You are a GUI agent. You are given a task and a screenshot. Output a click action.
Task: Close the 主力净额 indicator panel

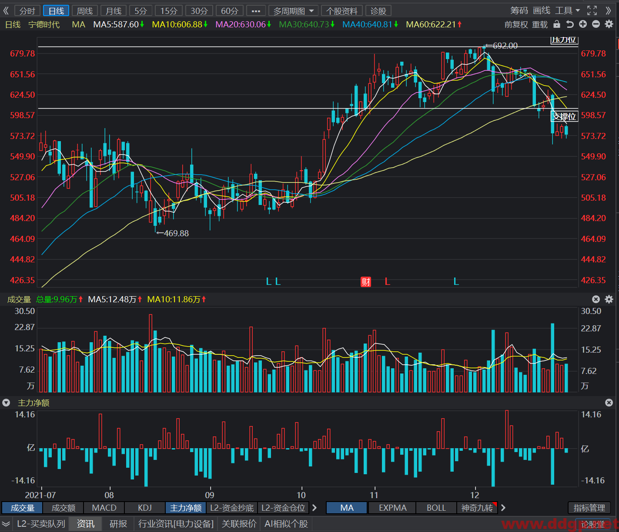point(609,403)
